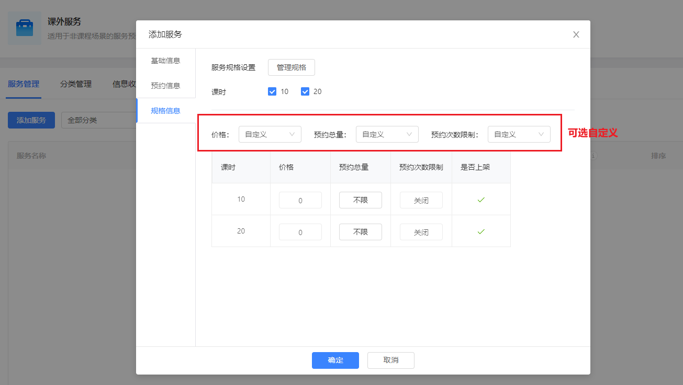683x385 pixels.
Task: Uncheck the 10 课时 checkbox
Action: 272,91
